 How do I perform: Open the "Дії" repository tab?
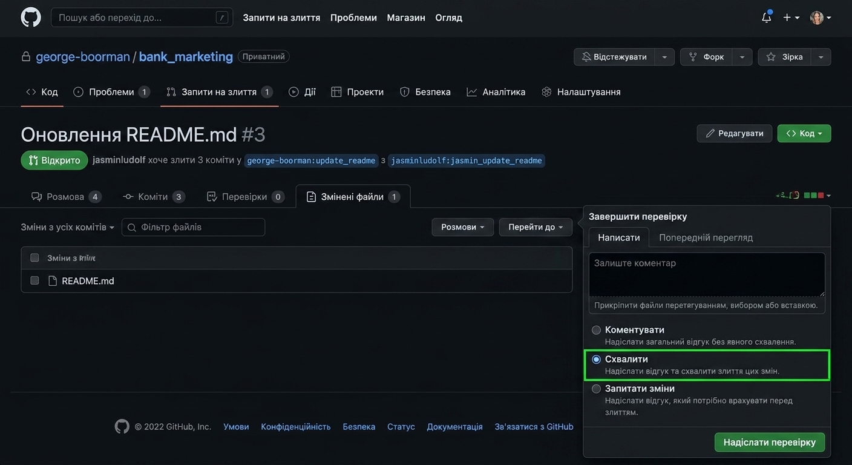click(x=302, y=92)
